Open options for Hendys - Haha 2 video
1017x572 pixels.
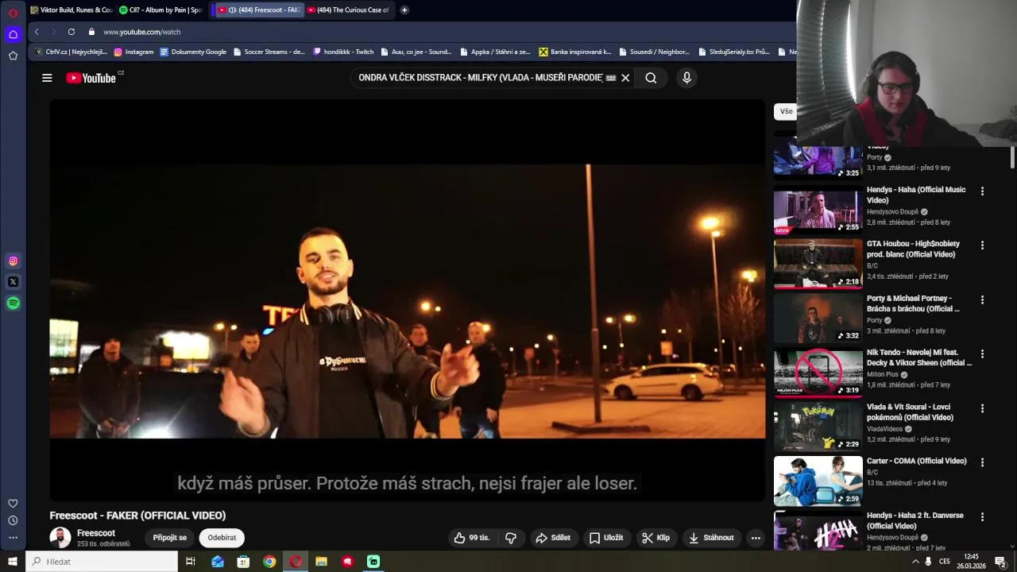(982, 517)
